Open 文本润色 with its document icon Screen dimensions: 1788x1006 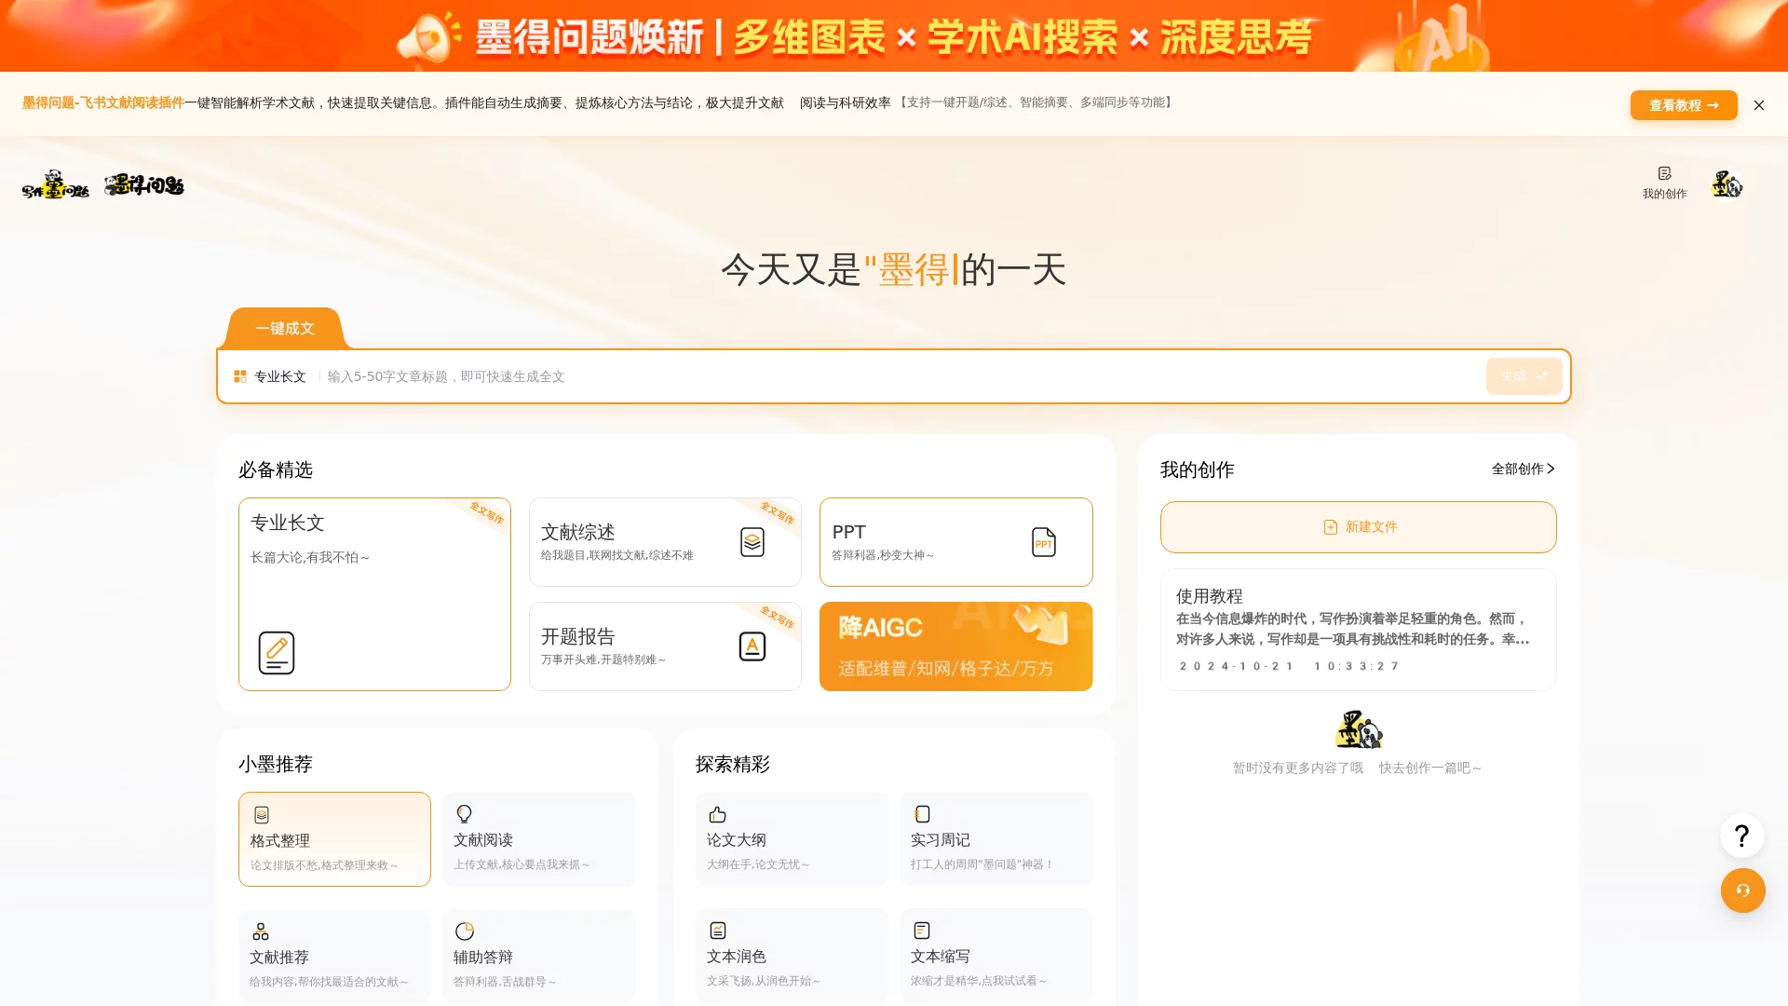717,930
